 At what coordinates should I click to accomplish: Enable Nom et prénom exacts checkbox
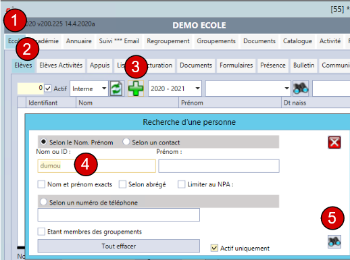click(x=41, y=184)
